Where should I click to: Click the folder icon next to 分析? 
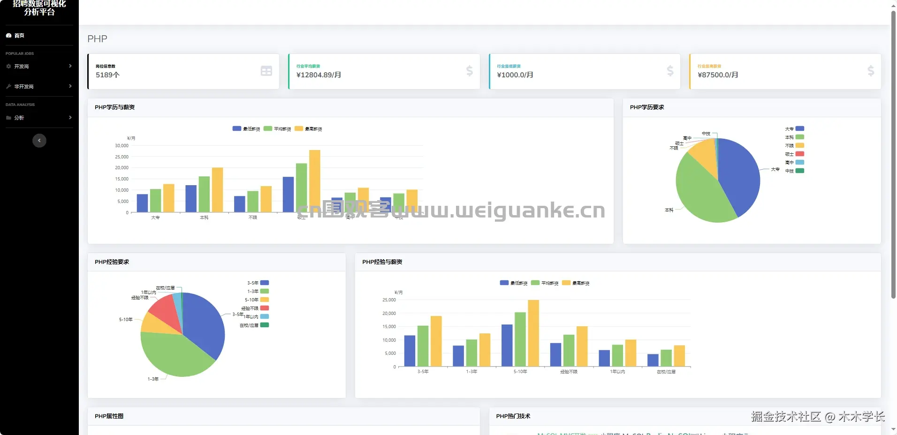[x=8, y=118]
